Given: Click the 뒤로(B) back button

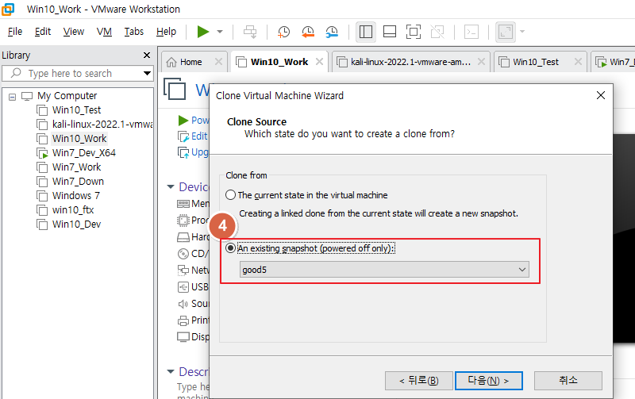Looking at the screenshot, I should 419,381.
